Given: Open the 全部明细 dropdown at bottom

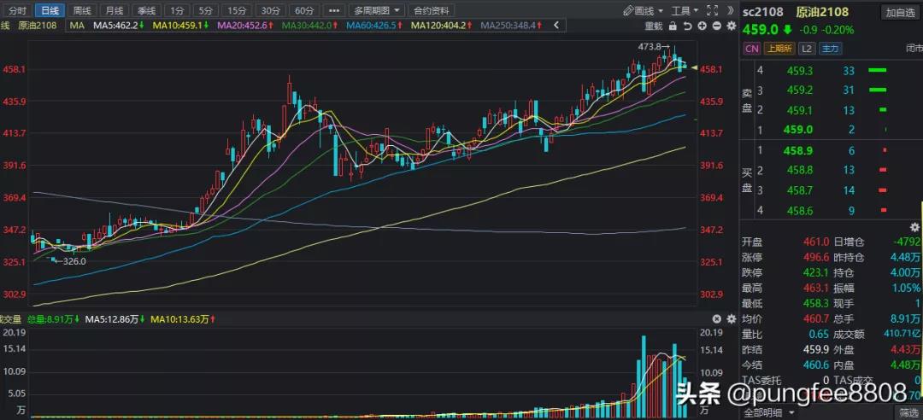Looking at the screenshot, I should (768, 412).
